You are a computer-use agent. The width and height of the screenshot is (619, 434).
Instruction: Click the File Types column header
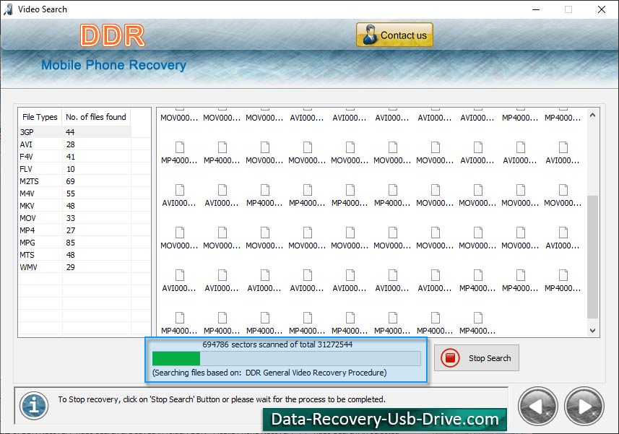(40, 117)
